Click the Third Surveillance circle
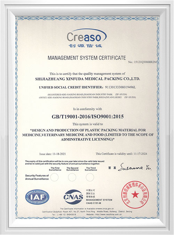174x235 pixels. click(90, 177)
